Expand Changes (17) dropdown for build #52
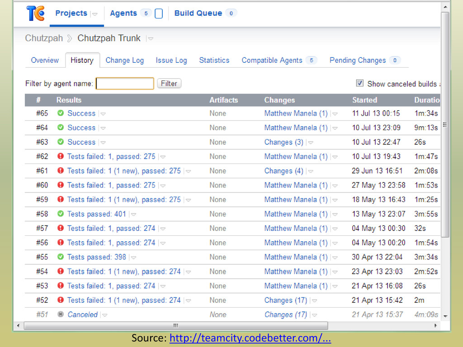The height and width of the screenshot is (347, 463). [315, 300]
